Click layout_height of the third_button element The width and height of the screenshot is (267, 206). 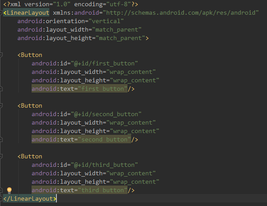click(96, 182)
